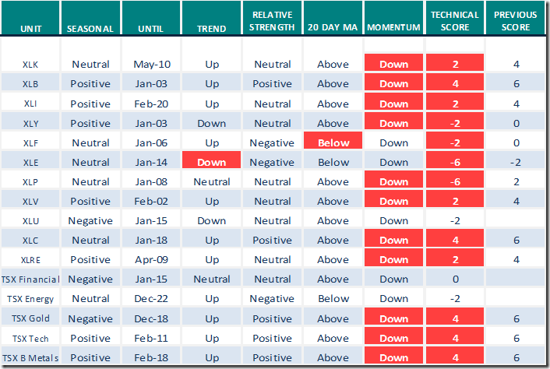
Task: Select XLP's red -6 technical score
Action: pos(454,181)
